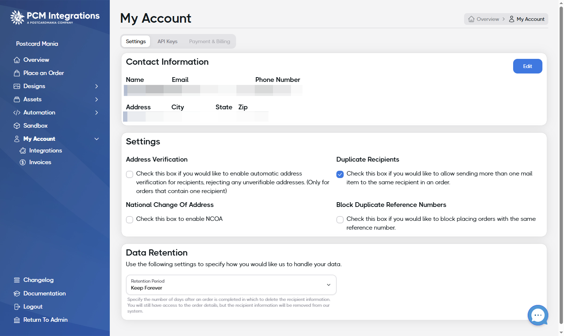Image resolution: width=564 pixels, height=336 pixels.
Task: Click the Documentation sidebar label
Action: [x=45, y=294]
